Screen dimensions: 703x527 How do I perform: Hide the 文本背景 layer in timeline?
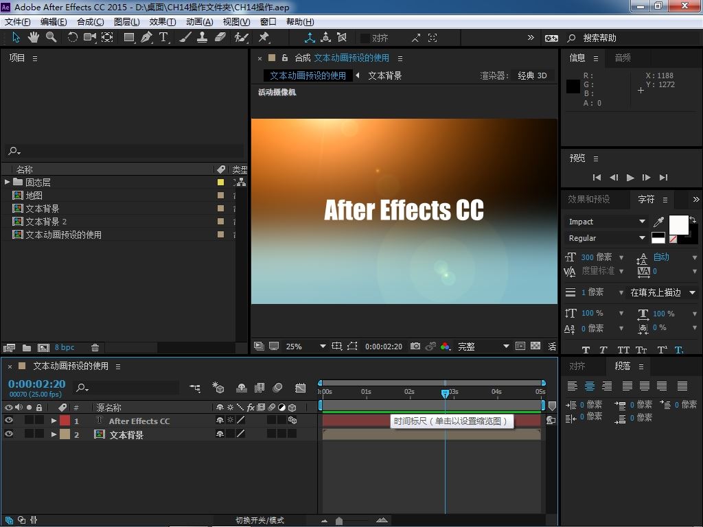click(8, 434)
